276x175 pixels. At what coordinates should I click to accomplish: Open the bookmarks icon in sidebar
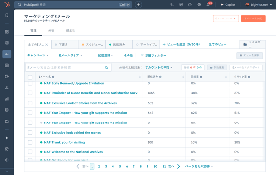click(x=7, y=15)
